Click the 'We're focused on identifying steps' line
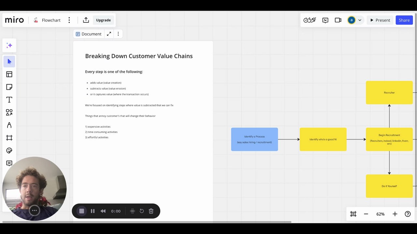This screenshot has width=417, height=234. click(129, 105)
